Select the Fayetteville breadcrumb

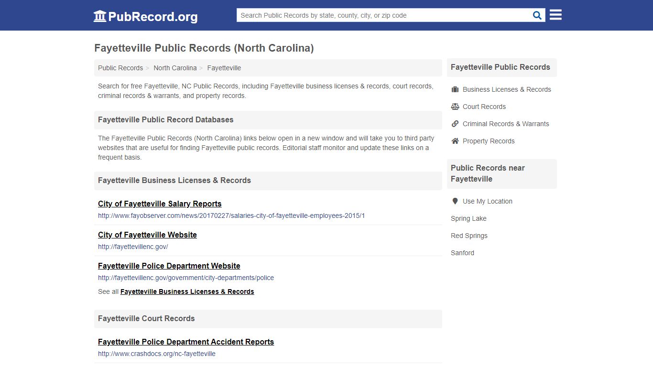(x=224, y=68)
